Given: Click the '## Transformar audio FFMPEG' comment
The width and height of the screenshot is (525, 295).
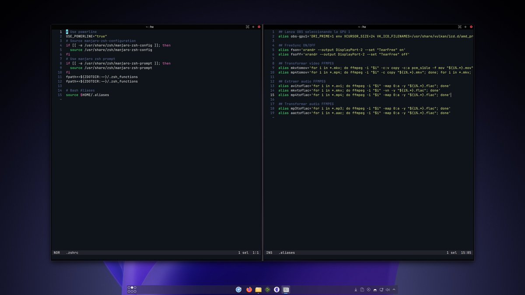Looking at the screenshot, I should click(x=306, y=104).
